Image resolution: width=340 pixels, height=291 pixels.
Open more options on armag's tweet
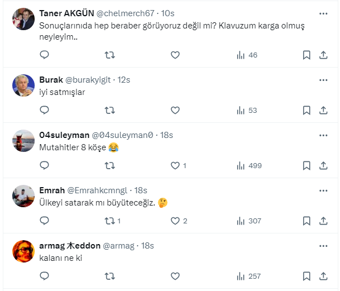tap(323, 246)
